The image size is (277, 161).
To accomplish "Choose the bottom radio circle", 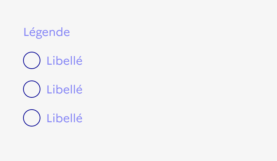I will pos(32,118).
